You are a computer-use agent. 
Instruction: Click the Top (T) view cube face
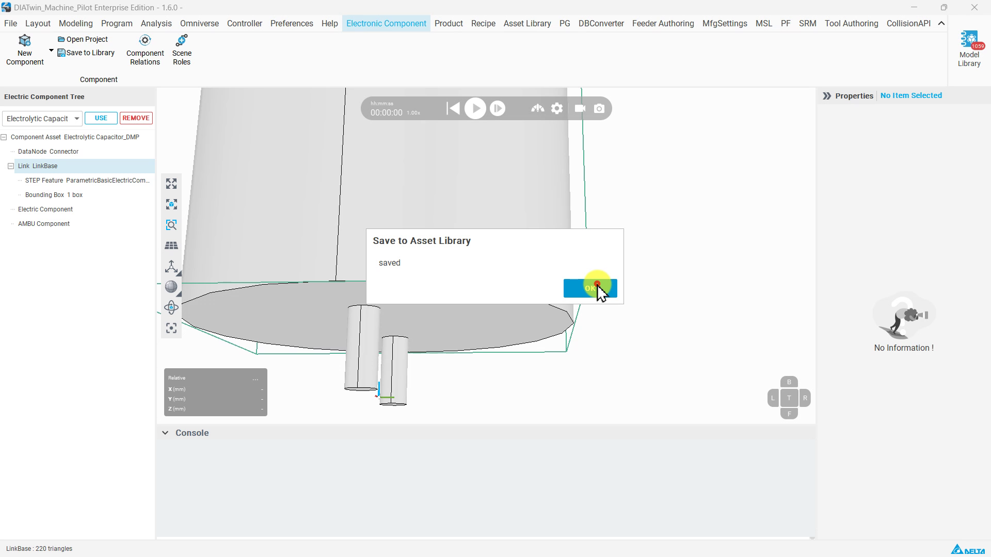[789, 398]
